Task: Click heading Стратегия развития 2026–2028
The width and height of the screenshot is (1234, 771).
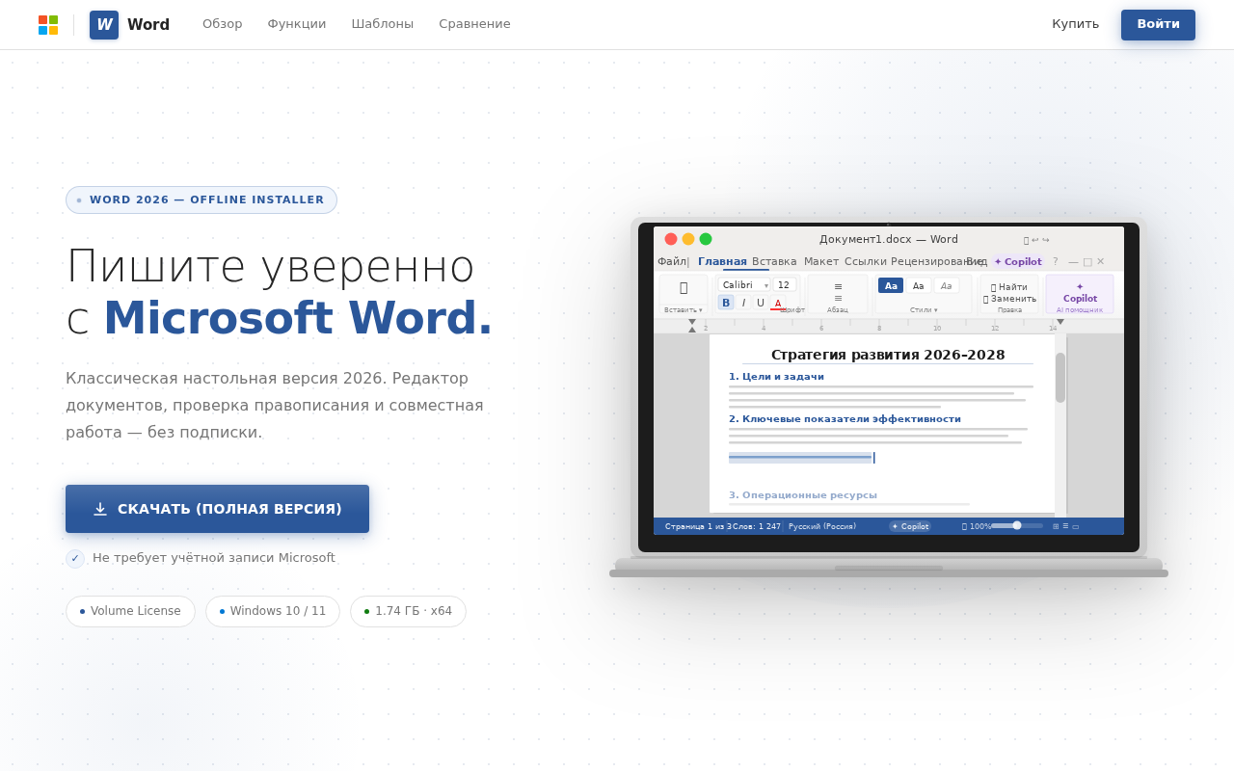Action: (x=888, y=355)
